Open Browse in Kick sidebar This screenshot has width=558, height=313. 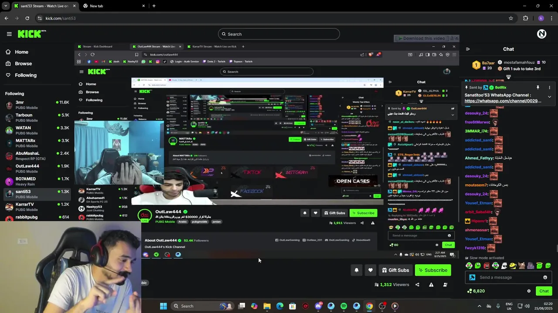(18, 63)
